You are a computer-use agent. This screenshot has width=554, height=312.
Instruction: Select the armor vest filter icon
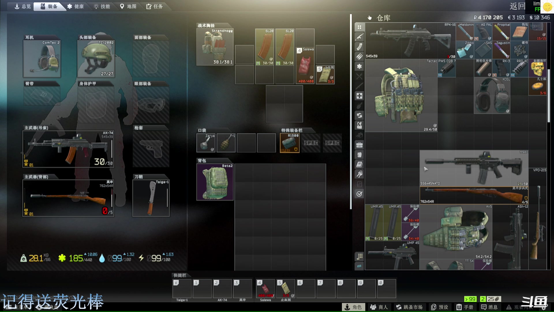click(x=359, y=155)
